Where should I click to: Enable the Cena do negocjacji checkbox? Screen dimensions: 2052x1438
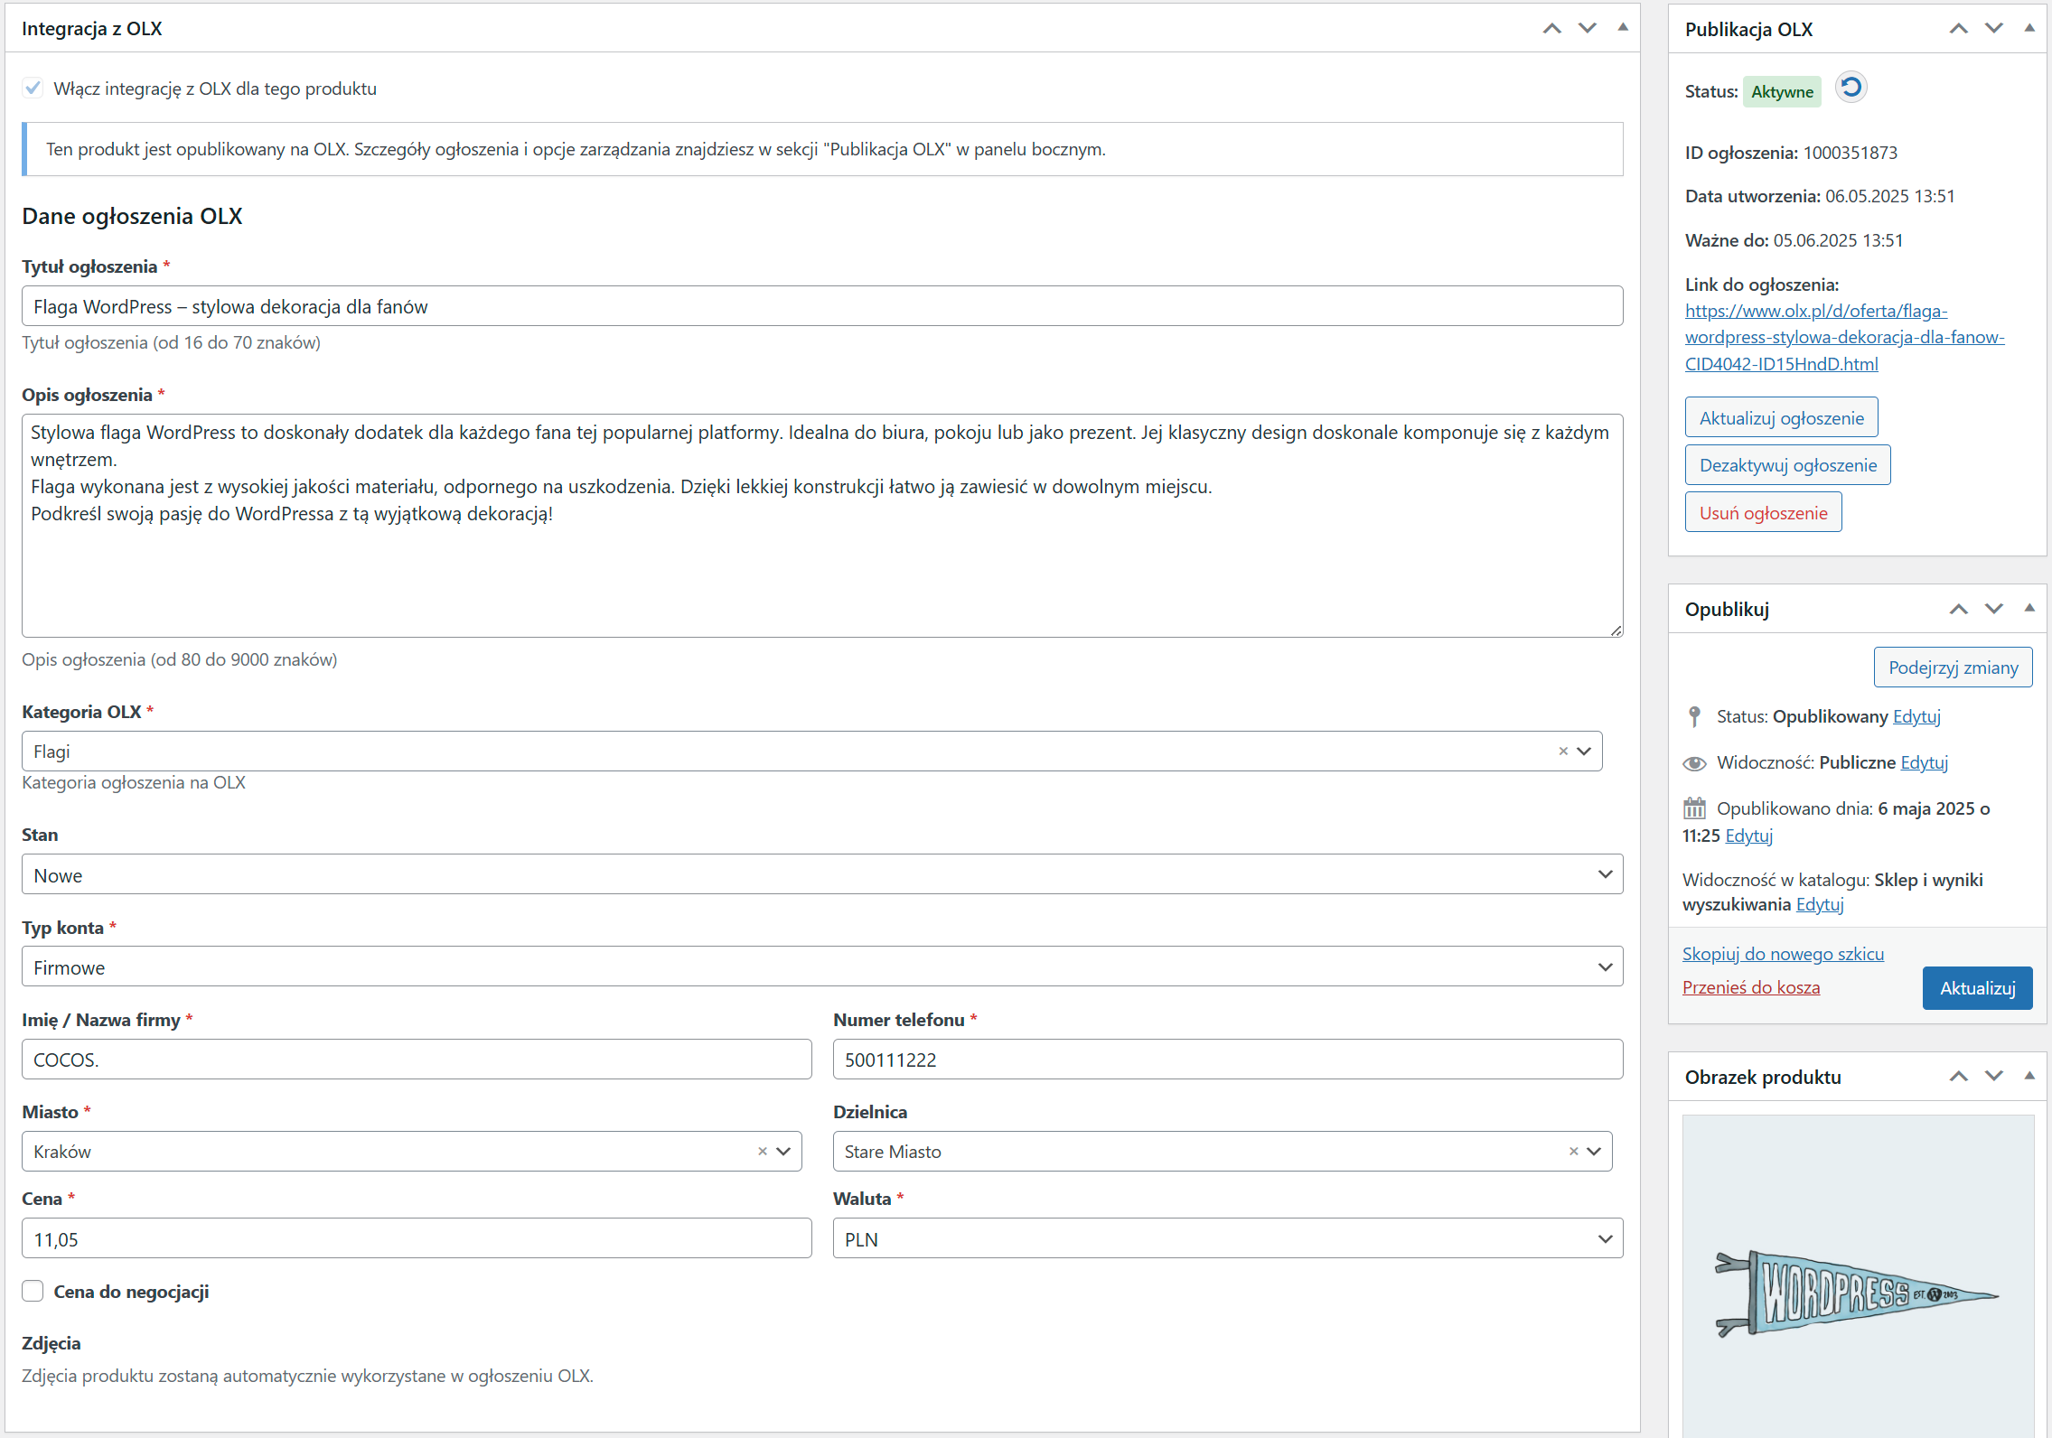click(33, 1292)
